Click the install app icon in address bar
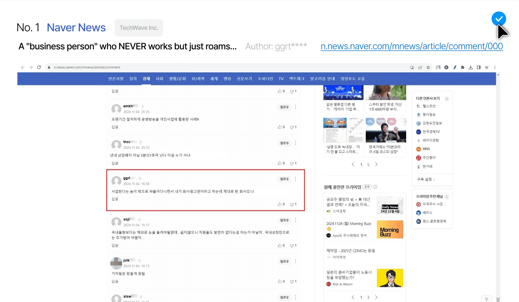Viewport: 519px width, 302px height. pyautogui.click(x=412, y=67)
